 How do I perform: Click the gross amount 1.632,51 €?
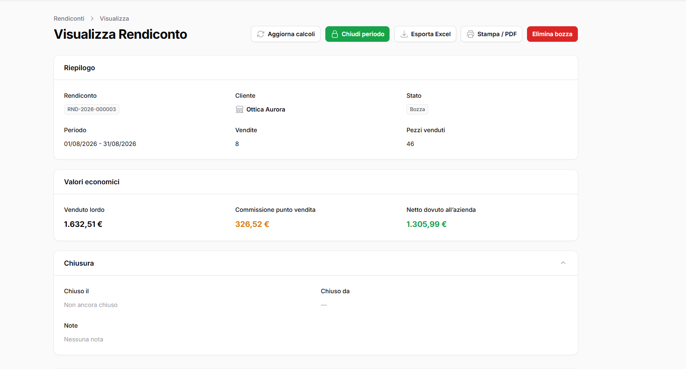coord(83,224)
